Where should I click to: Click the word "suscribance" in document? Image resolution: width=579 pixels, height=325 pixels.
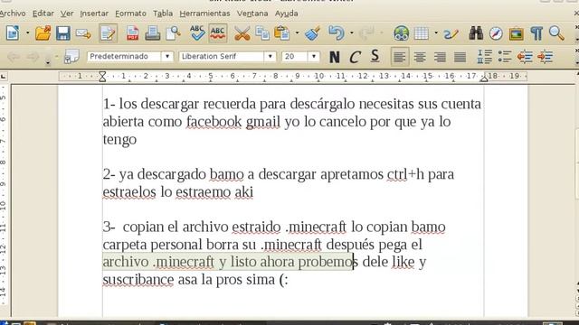click(138, 280)
